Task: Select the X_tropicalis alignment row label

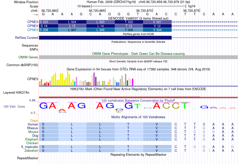Action: tap(30, 147)
